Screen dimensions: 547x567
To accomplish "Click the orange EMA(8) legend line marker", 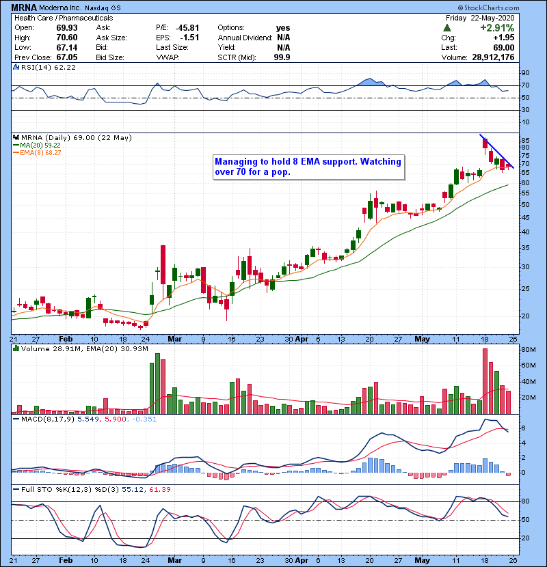I will pyautogui.click(x=16, y=153).
